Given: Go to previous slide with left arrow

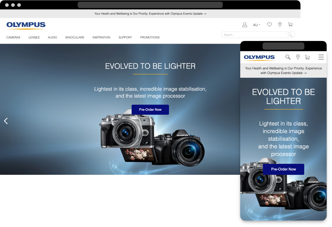Looking at the screenshot, I should click(x=6, y=121).
